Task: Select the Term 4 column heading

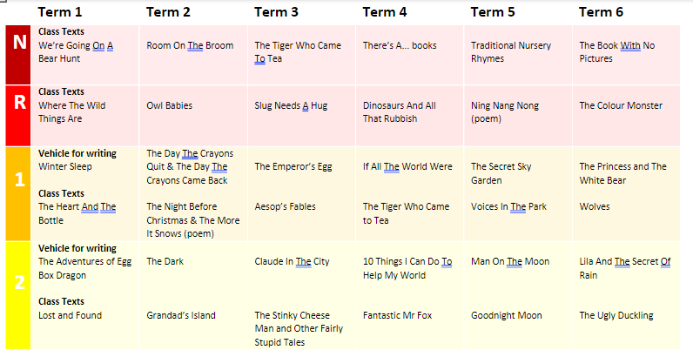Action: [x=385, y=12]
